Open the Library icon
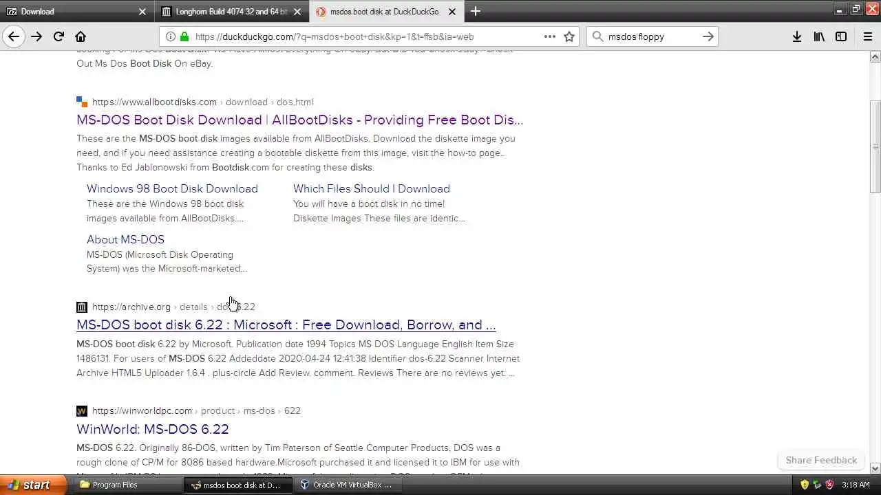The width and height of the screenshot is (881, 495). (819, 36)
